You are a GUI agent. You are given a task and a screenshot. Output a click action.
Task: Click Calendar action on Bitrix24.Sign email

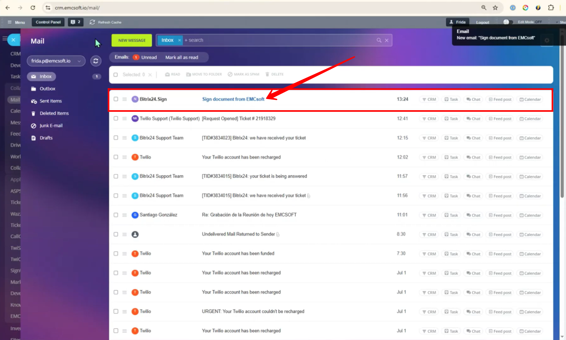[530, 99]
